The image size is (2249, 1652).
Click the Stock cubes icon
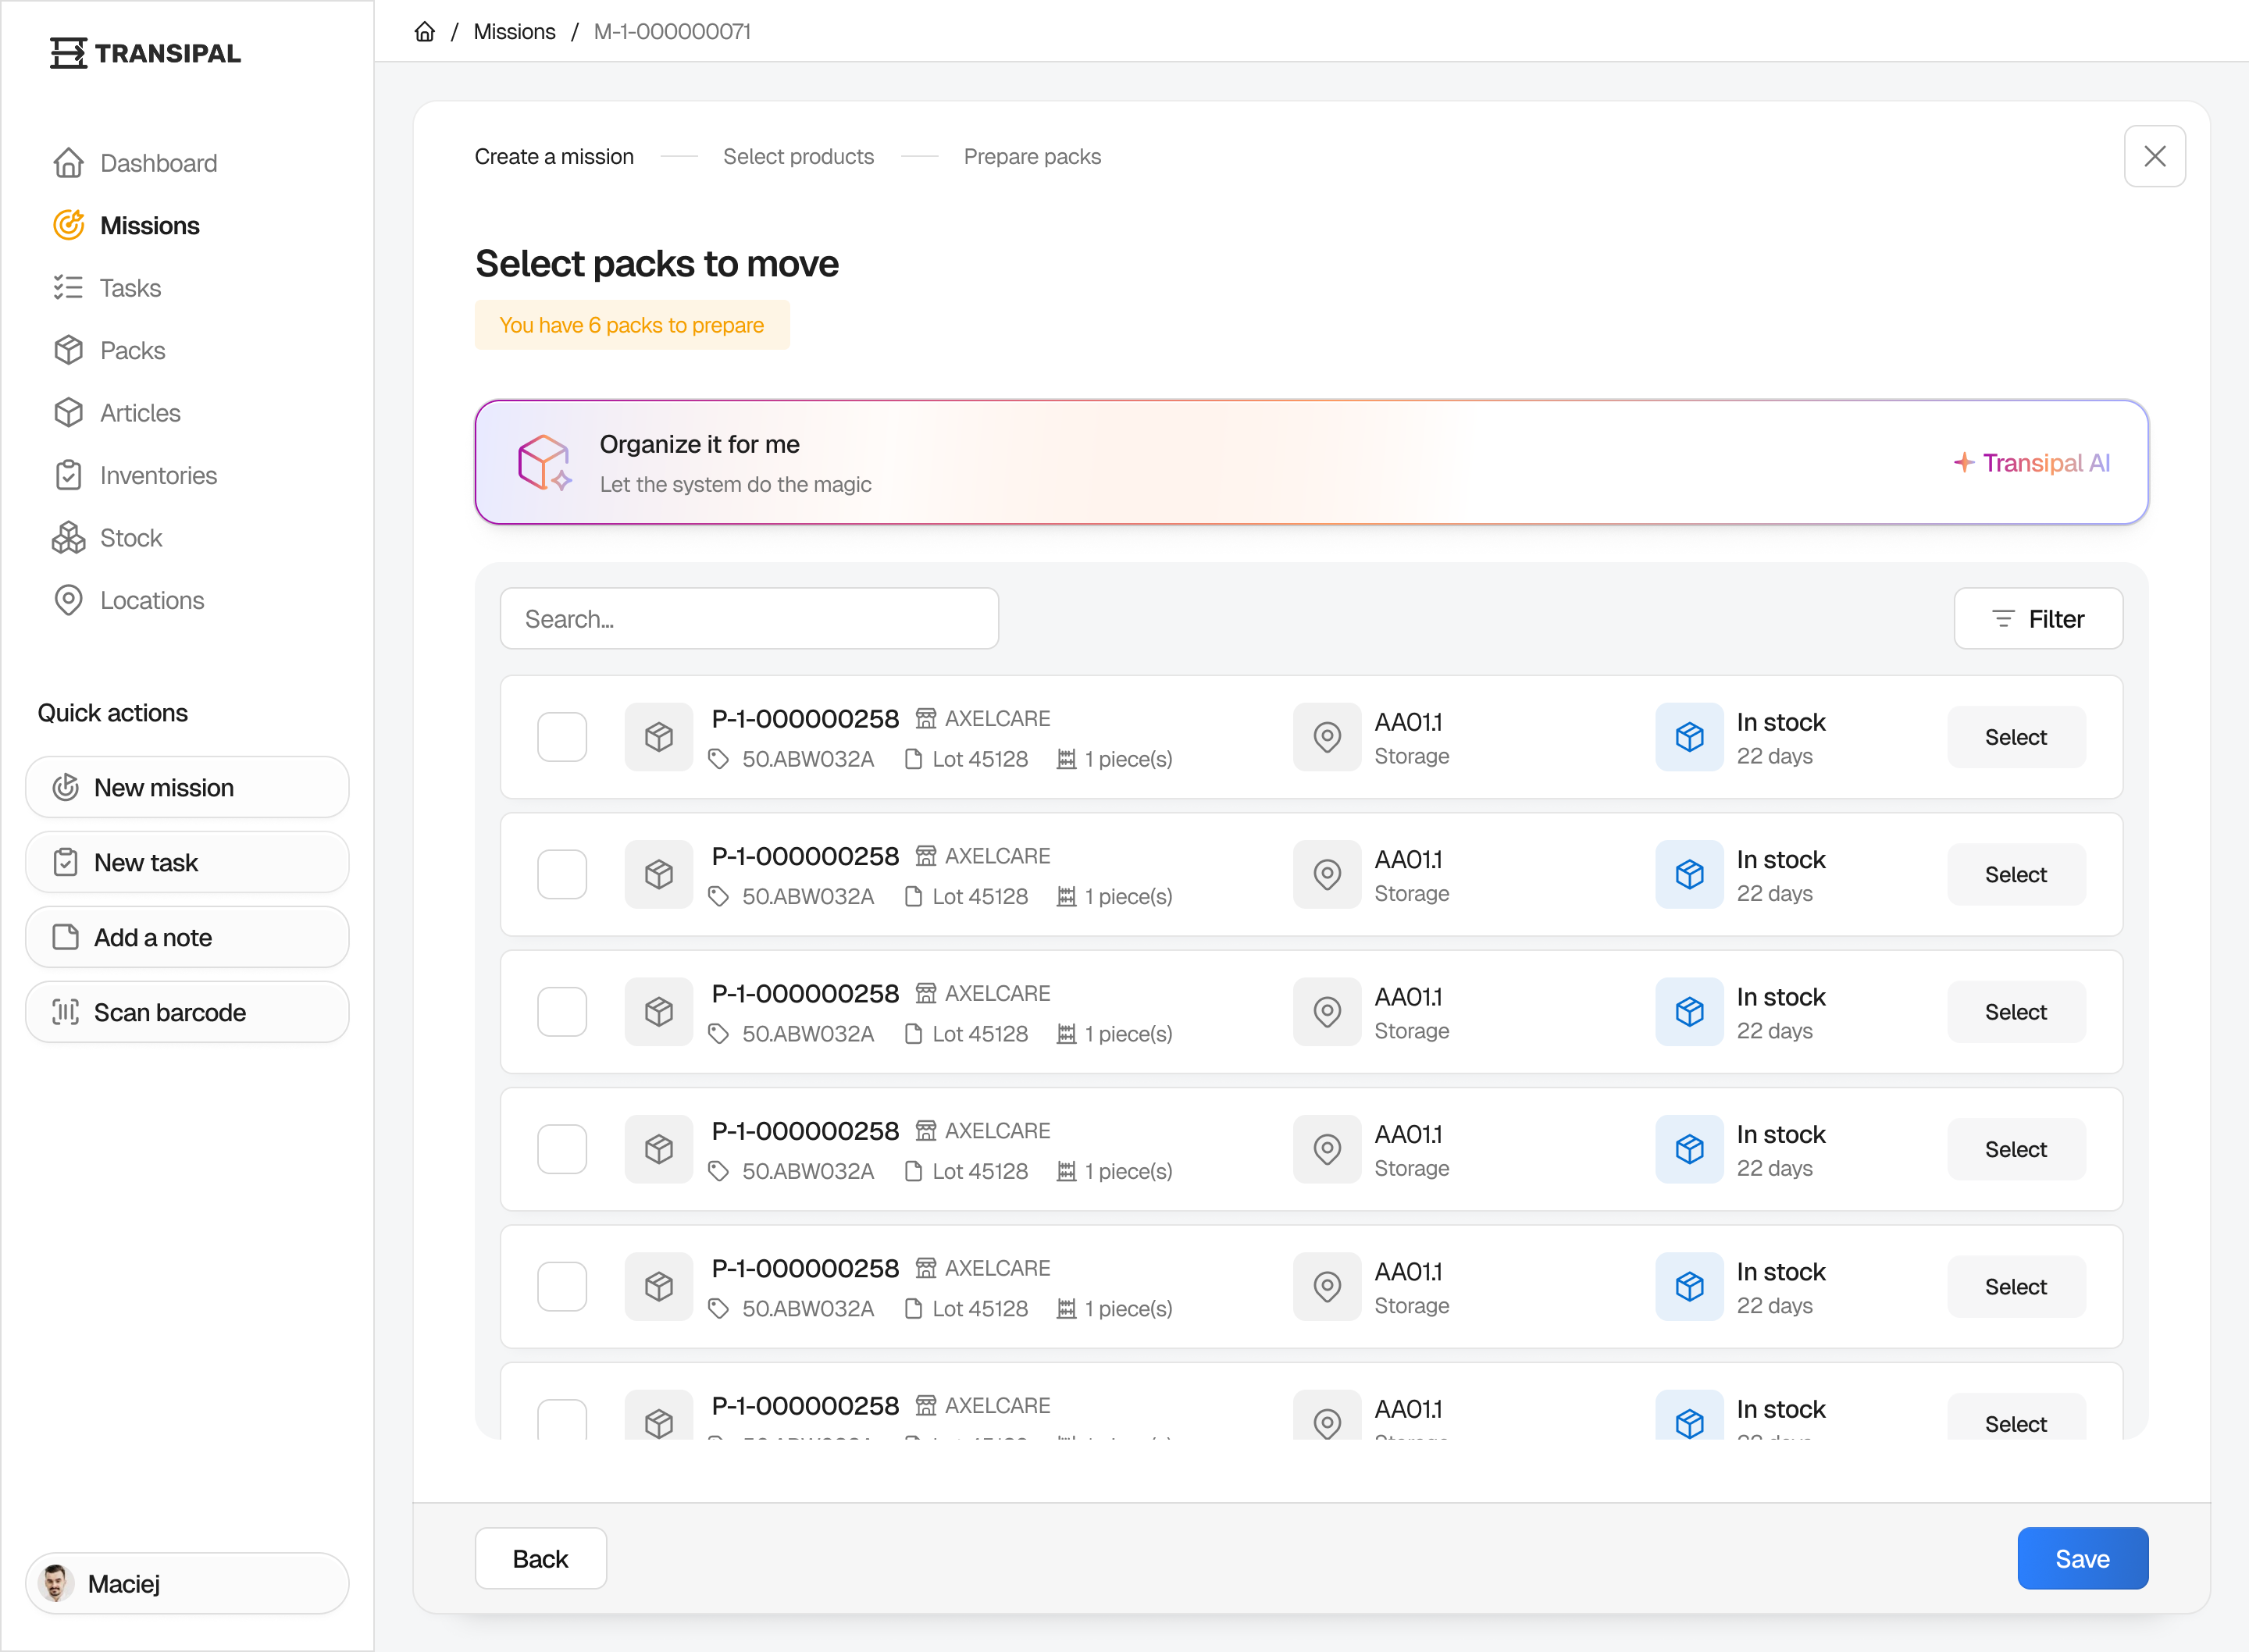[68, 538]
